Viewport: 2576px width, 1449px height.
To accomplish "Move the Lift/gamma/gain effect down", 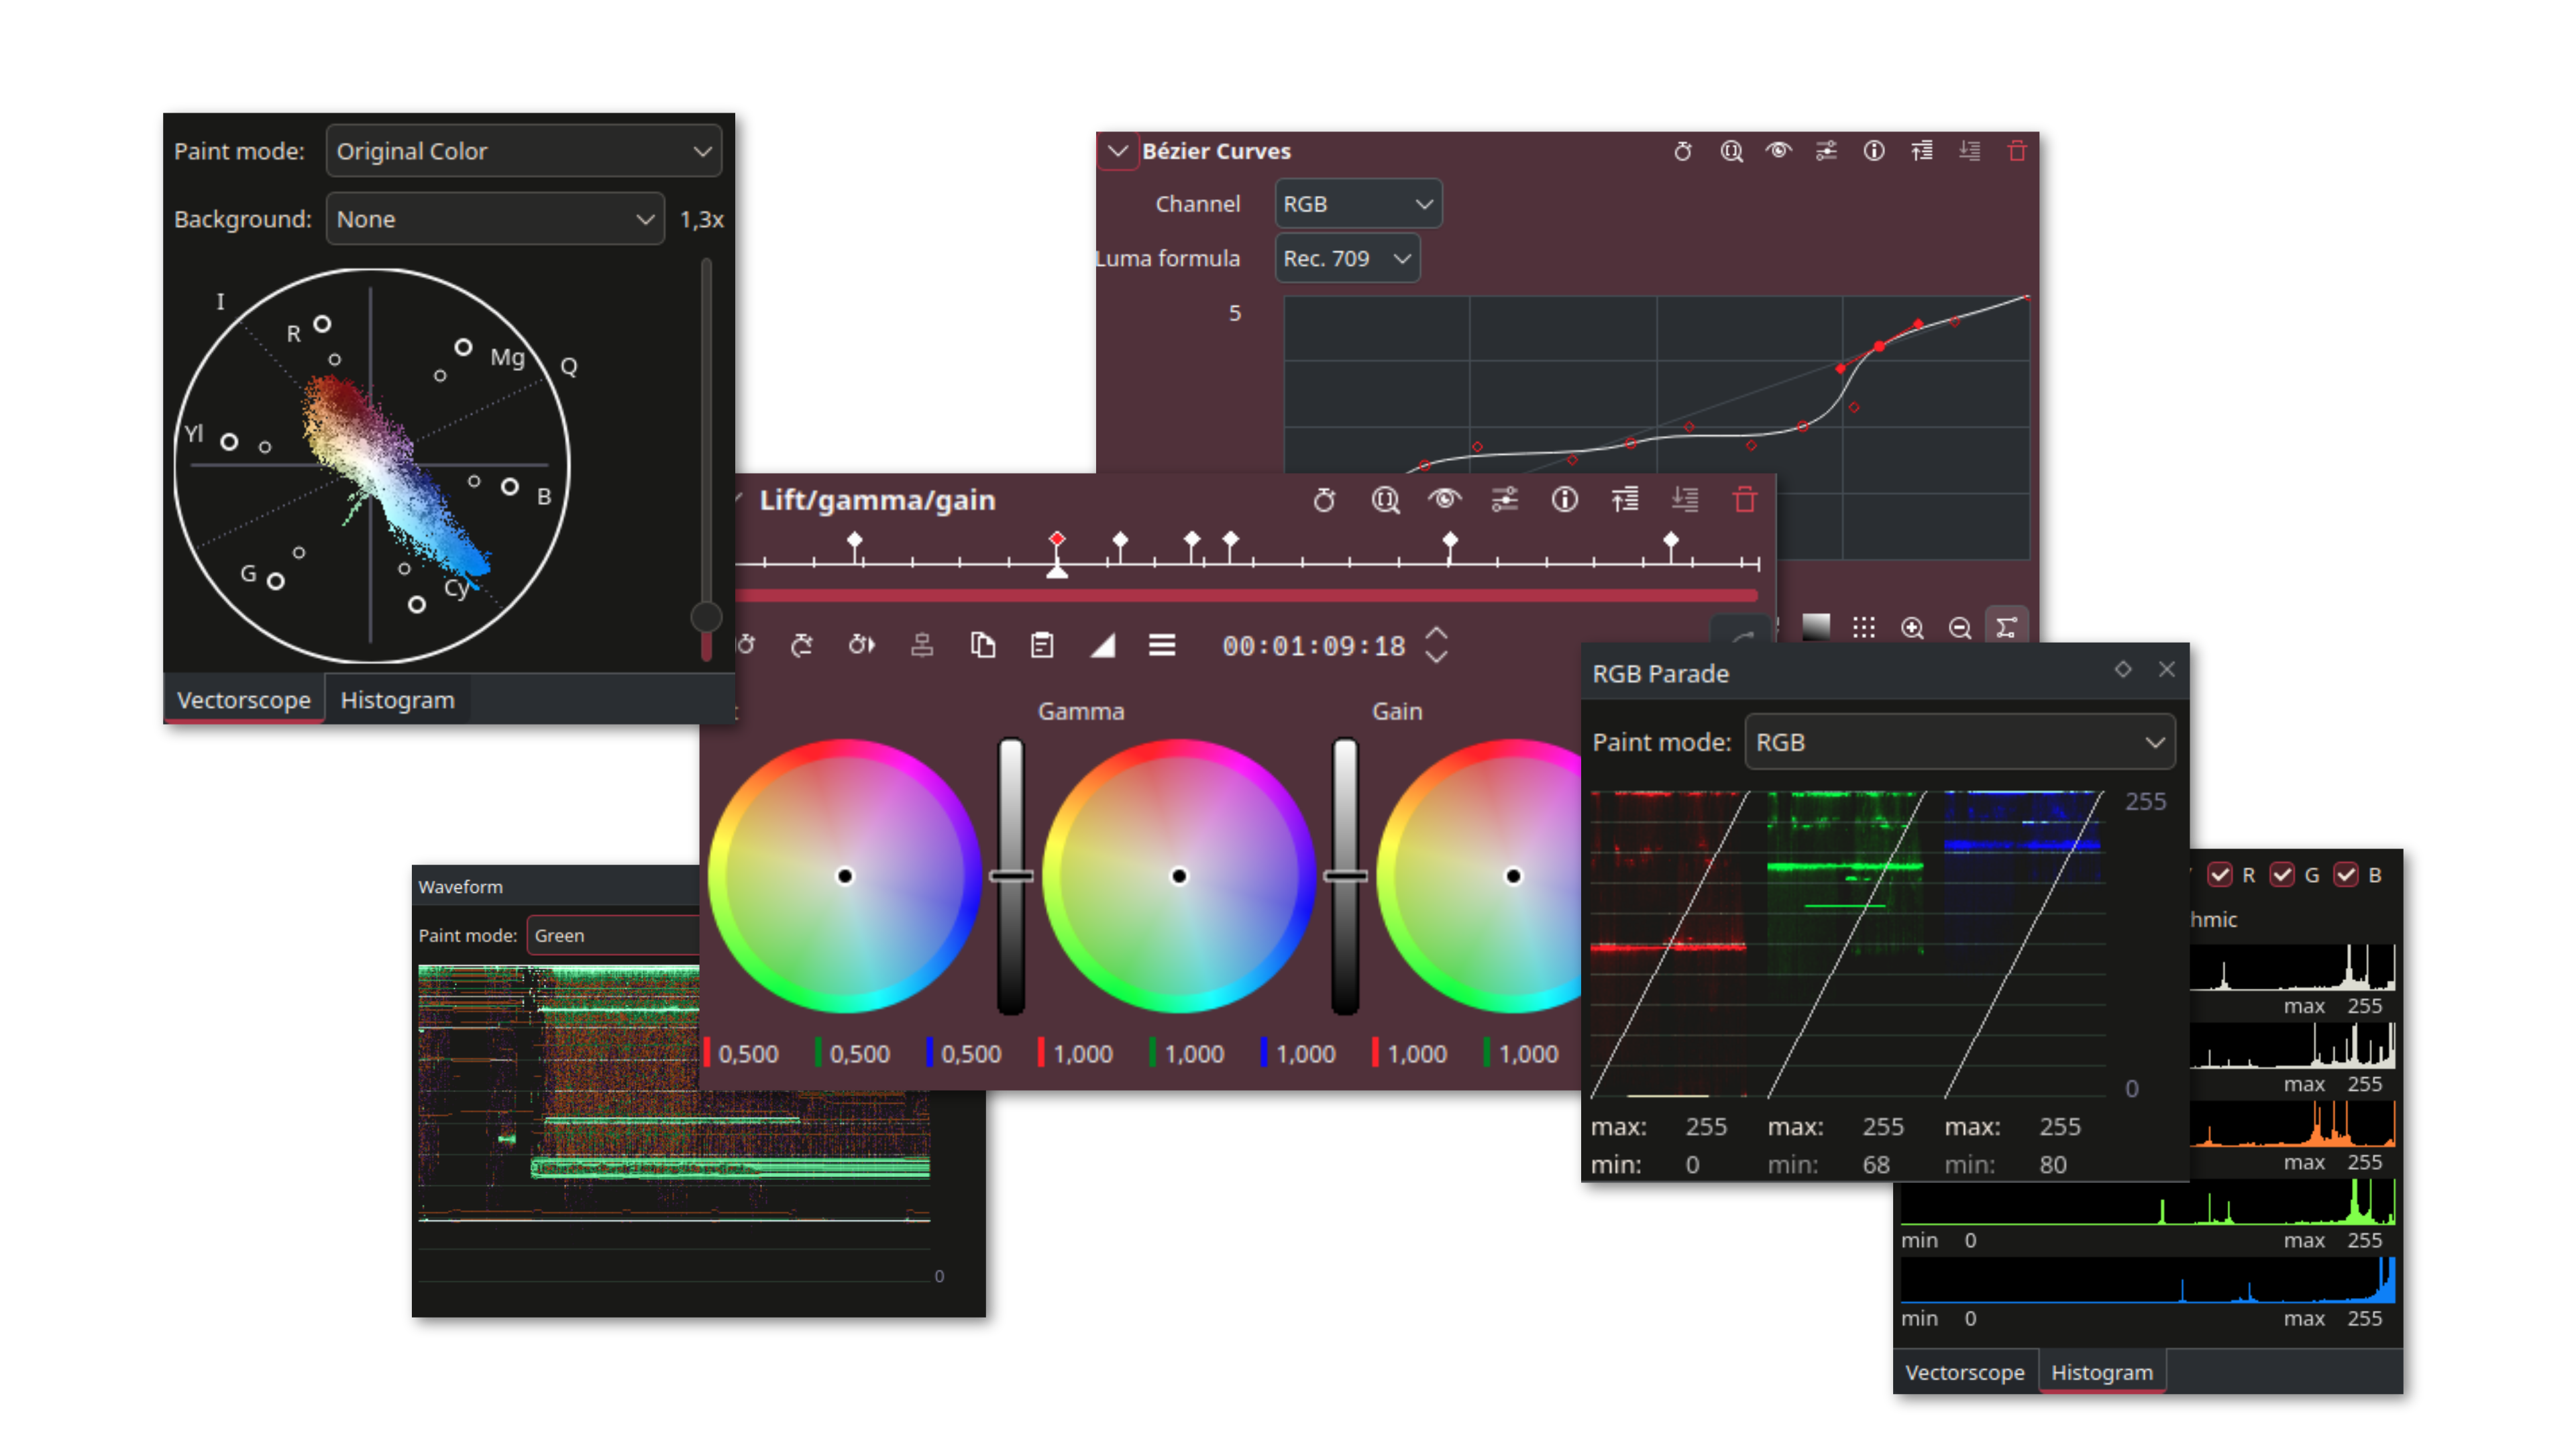I will point(1685,500).
